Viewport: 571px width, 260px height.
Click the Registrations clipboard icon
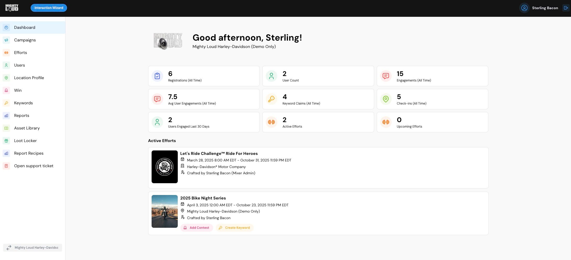coord(157,76)
